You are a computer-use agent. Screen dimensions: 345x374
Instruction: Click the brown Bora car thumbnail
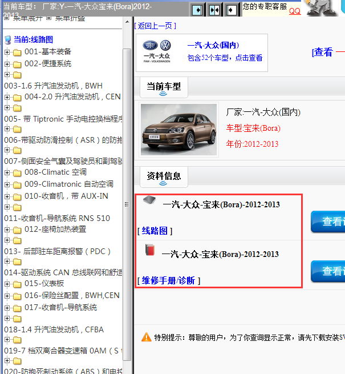click(178, 130)
